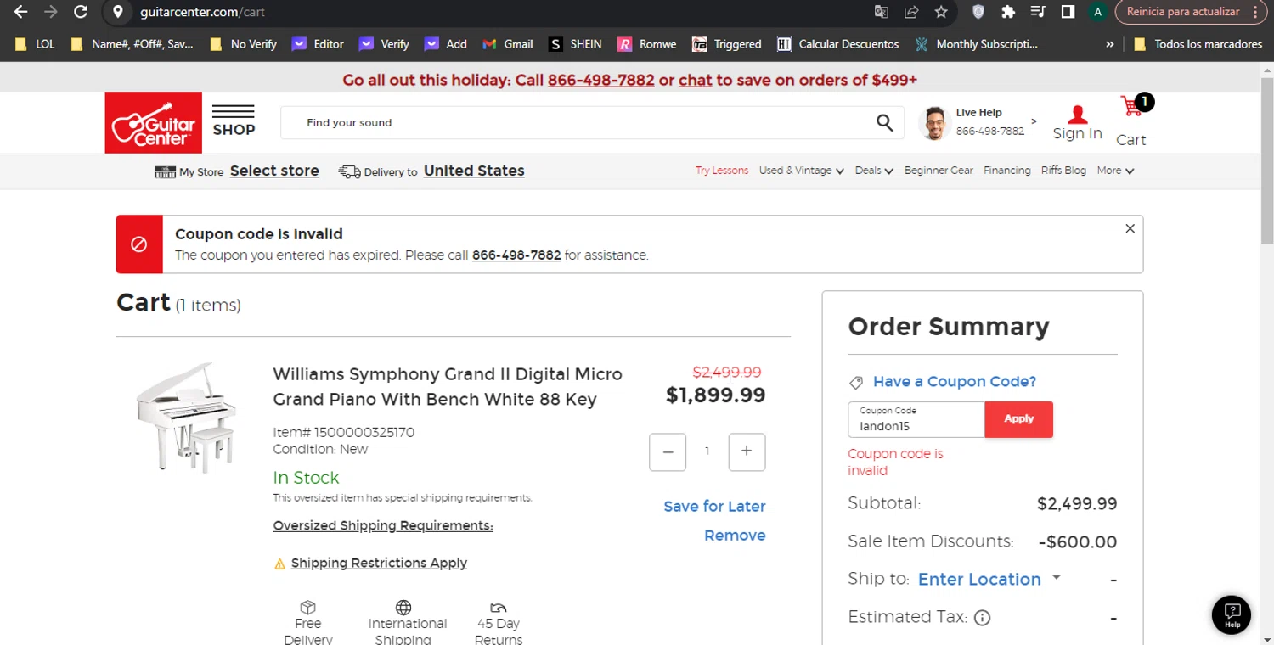Open the profile avatar A
This screenshot has height=645, width=1274.
[x=1098, y=12]
